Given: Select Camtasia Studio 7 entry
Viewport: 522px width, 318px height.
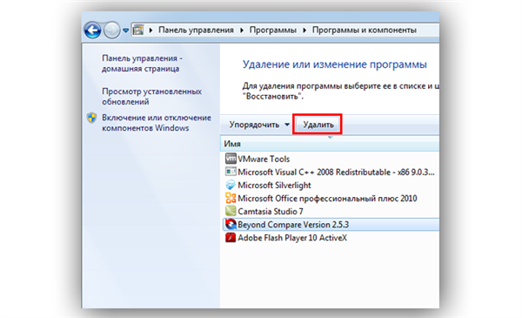Looking at the screenshot, I should coord(271,212).
